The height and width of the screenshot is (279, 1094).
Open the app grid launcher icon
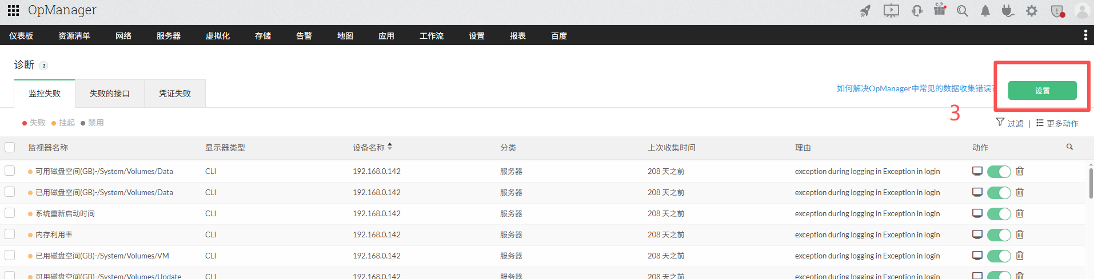click(x=13, y=10)
